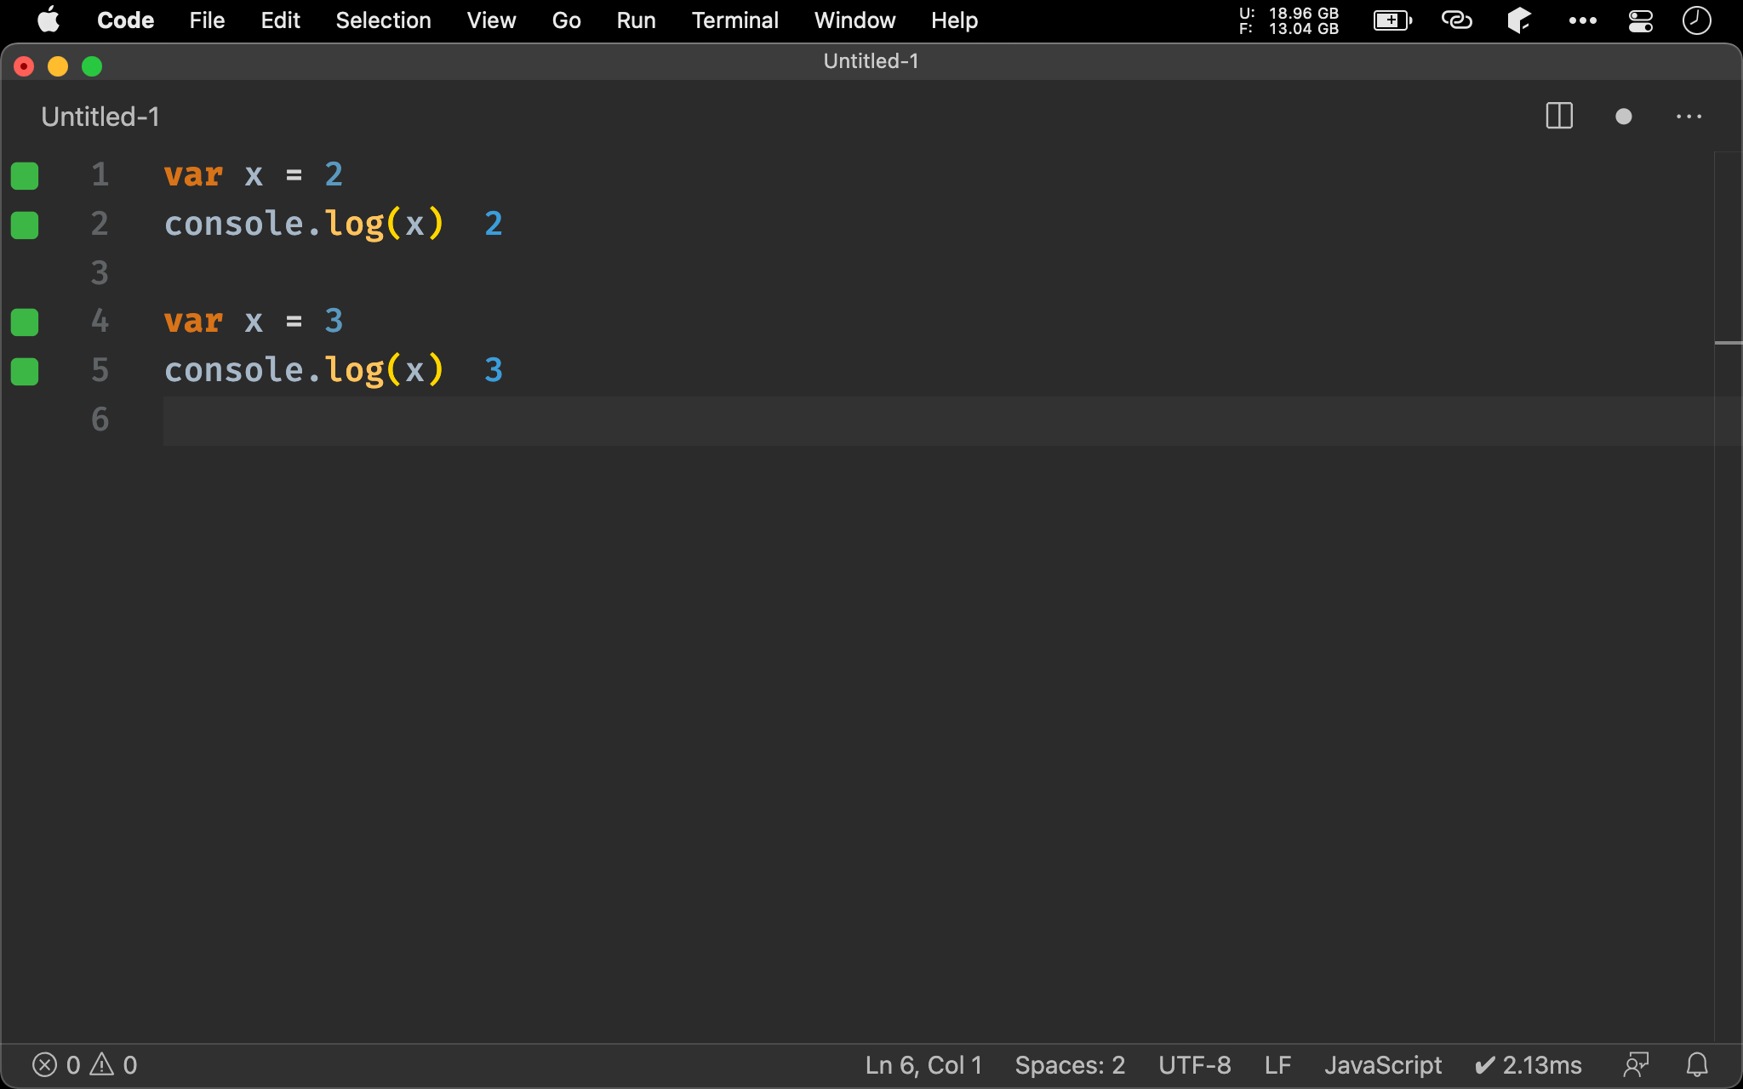
Task: Place cursor on empty line 6
Action: 938,420
